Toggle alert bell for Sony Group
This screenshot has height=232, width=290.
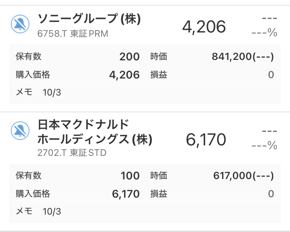pyautogui.click(x=19, y=24)
